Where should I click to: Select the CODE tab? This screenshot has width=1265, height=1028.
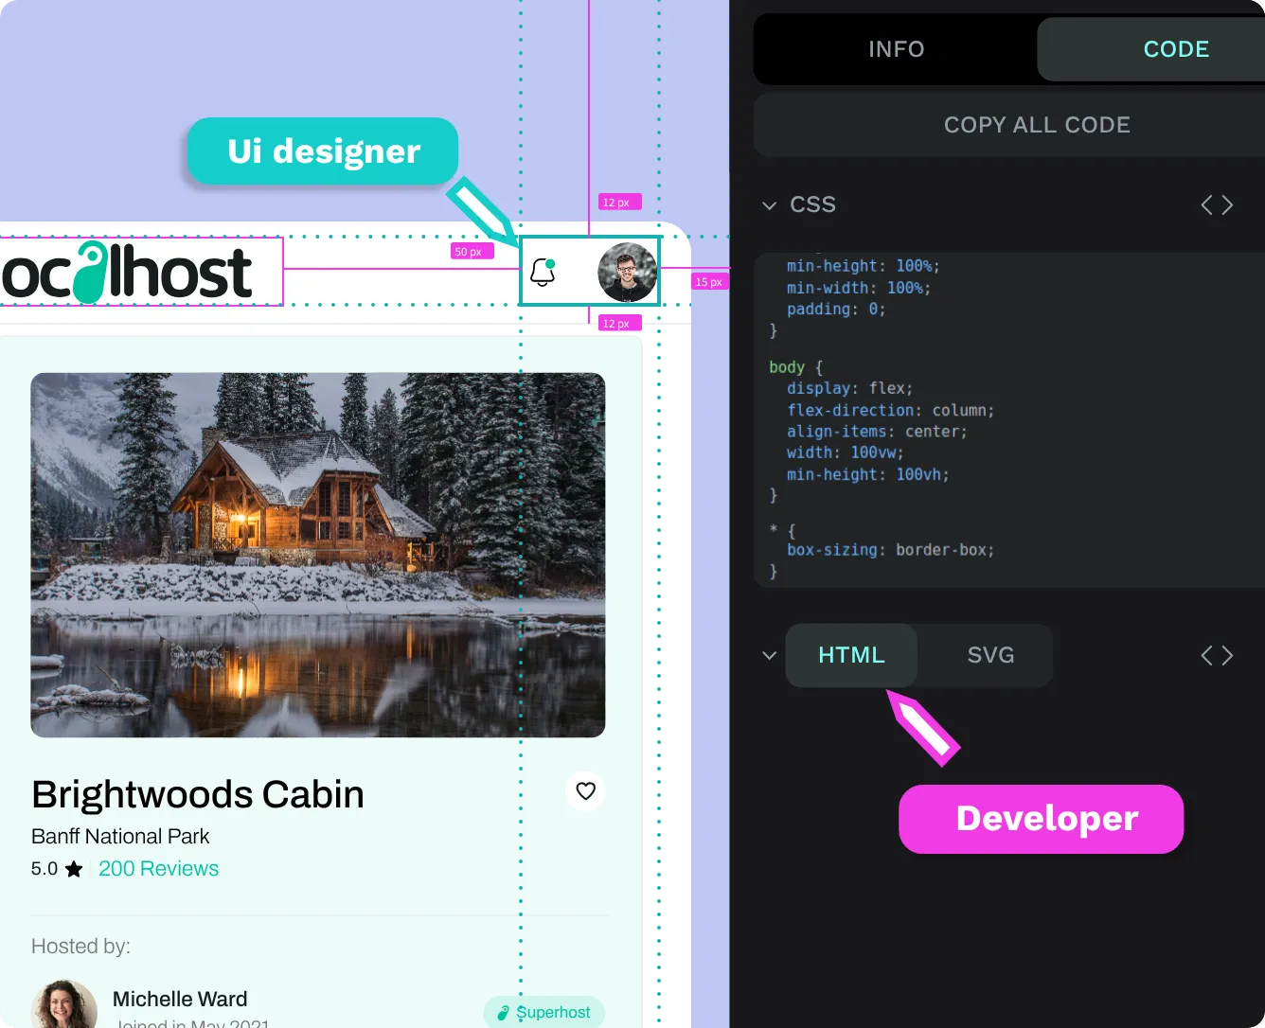1176,49
